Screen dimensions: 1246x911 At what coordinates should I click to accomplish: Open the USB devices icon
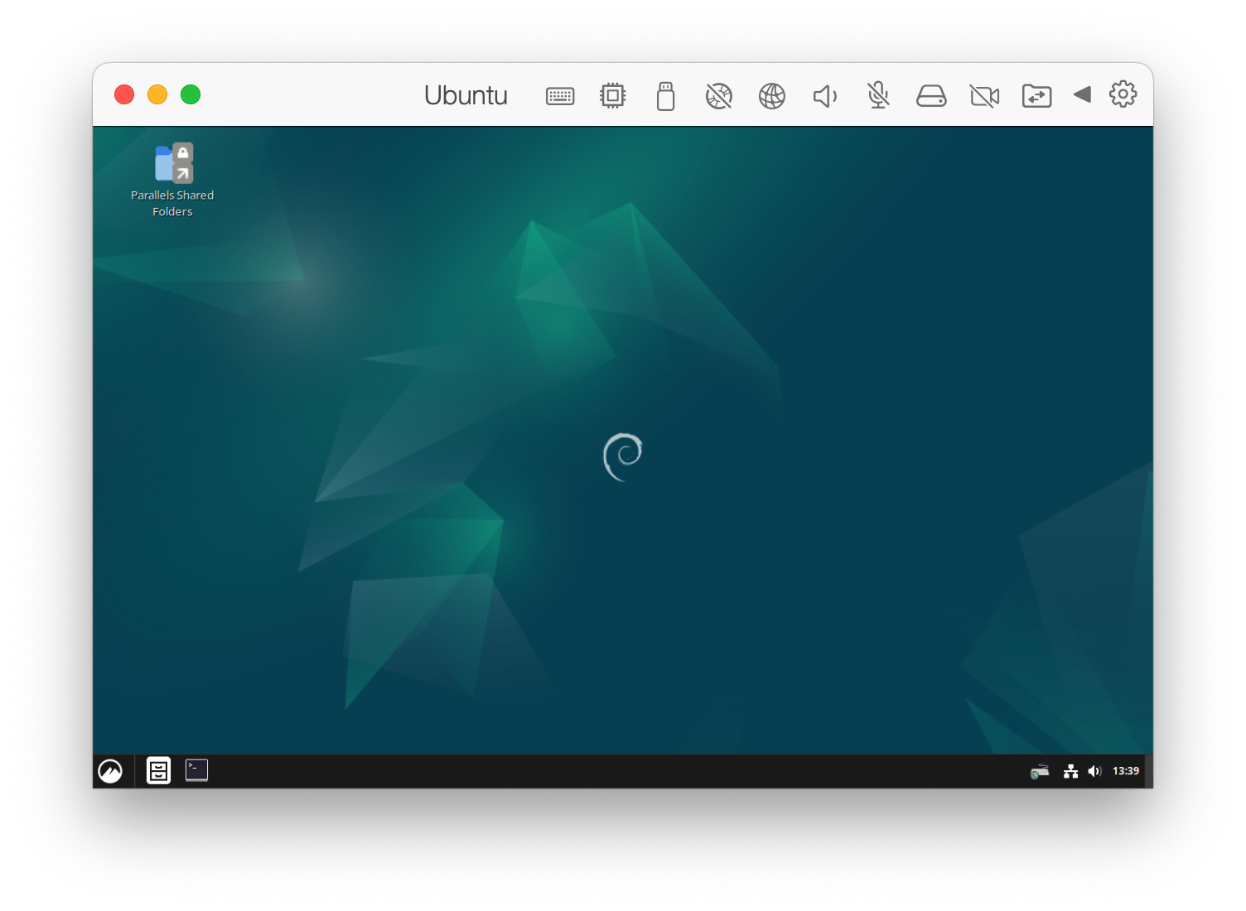tap(666, 96)
